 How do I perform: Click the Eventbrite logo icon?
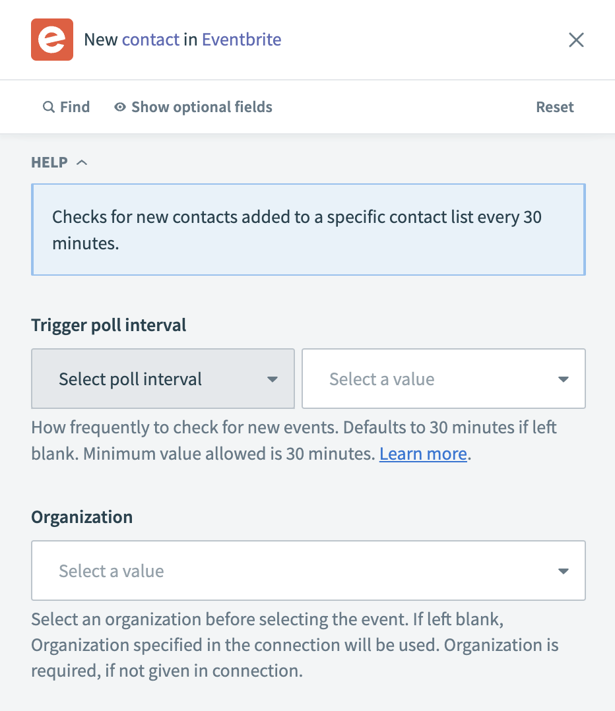[52, 40]
